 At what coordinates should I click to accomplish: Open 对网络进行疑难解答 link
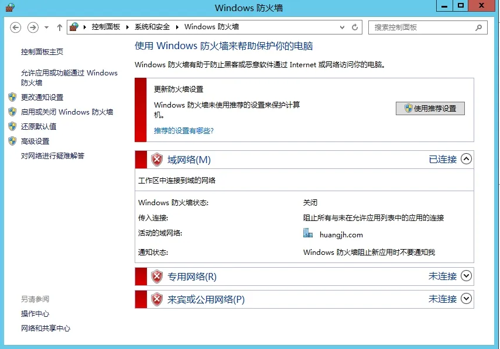click(x=53, y=156)
